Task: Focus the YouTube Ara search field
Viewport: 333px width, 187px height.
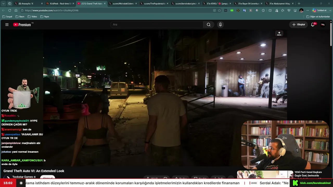Action: coord(157,25)
